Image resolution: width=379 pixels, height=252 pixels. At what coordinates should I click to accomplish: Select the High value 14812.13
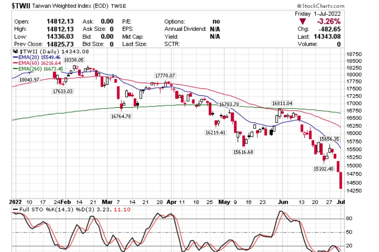60,29
